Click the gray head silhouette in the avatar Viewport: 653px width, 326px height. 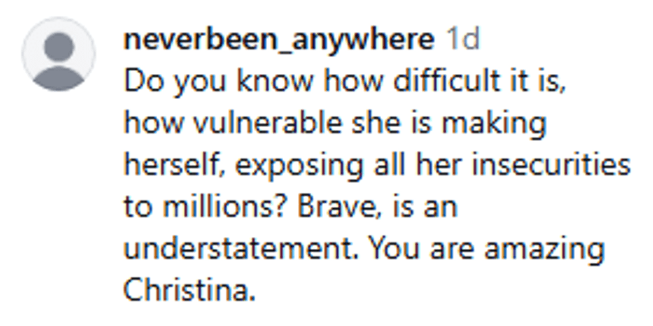59,47
